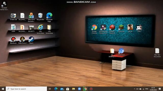Launch the Cricket07 shortcut

pos(112,29)
